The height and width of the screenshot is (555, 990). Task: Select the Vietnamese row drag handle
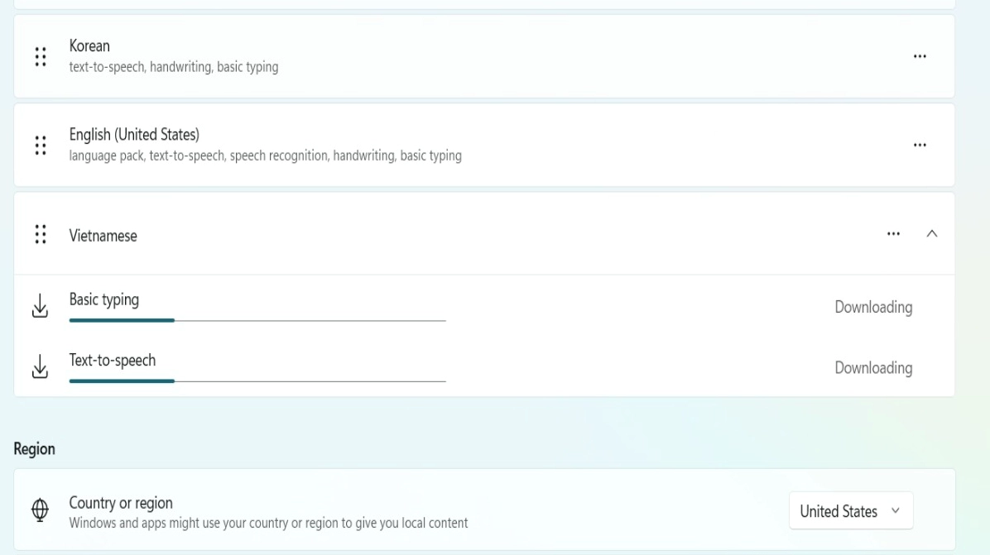pos(40,234)
